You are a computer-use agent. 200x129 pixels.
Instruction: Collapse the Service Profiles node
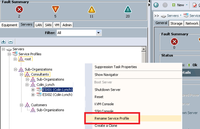coord(9,54)
